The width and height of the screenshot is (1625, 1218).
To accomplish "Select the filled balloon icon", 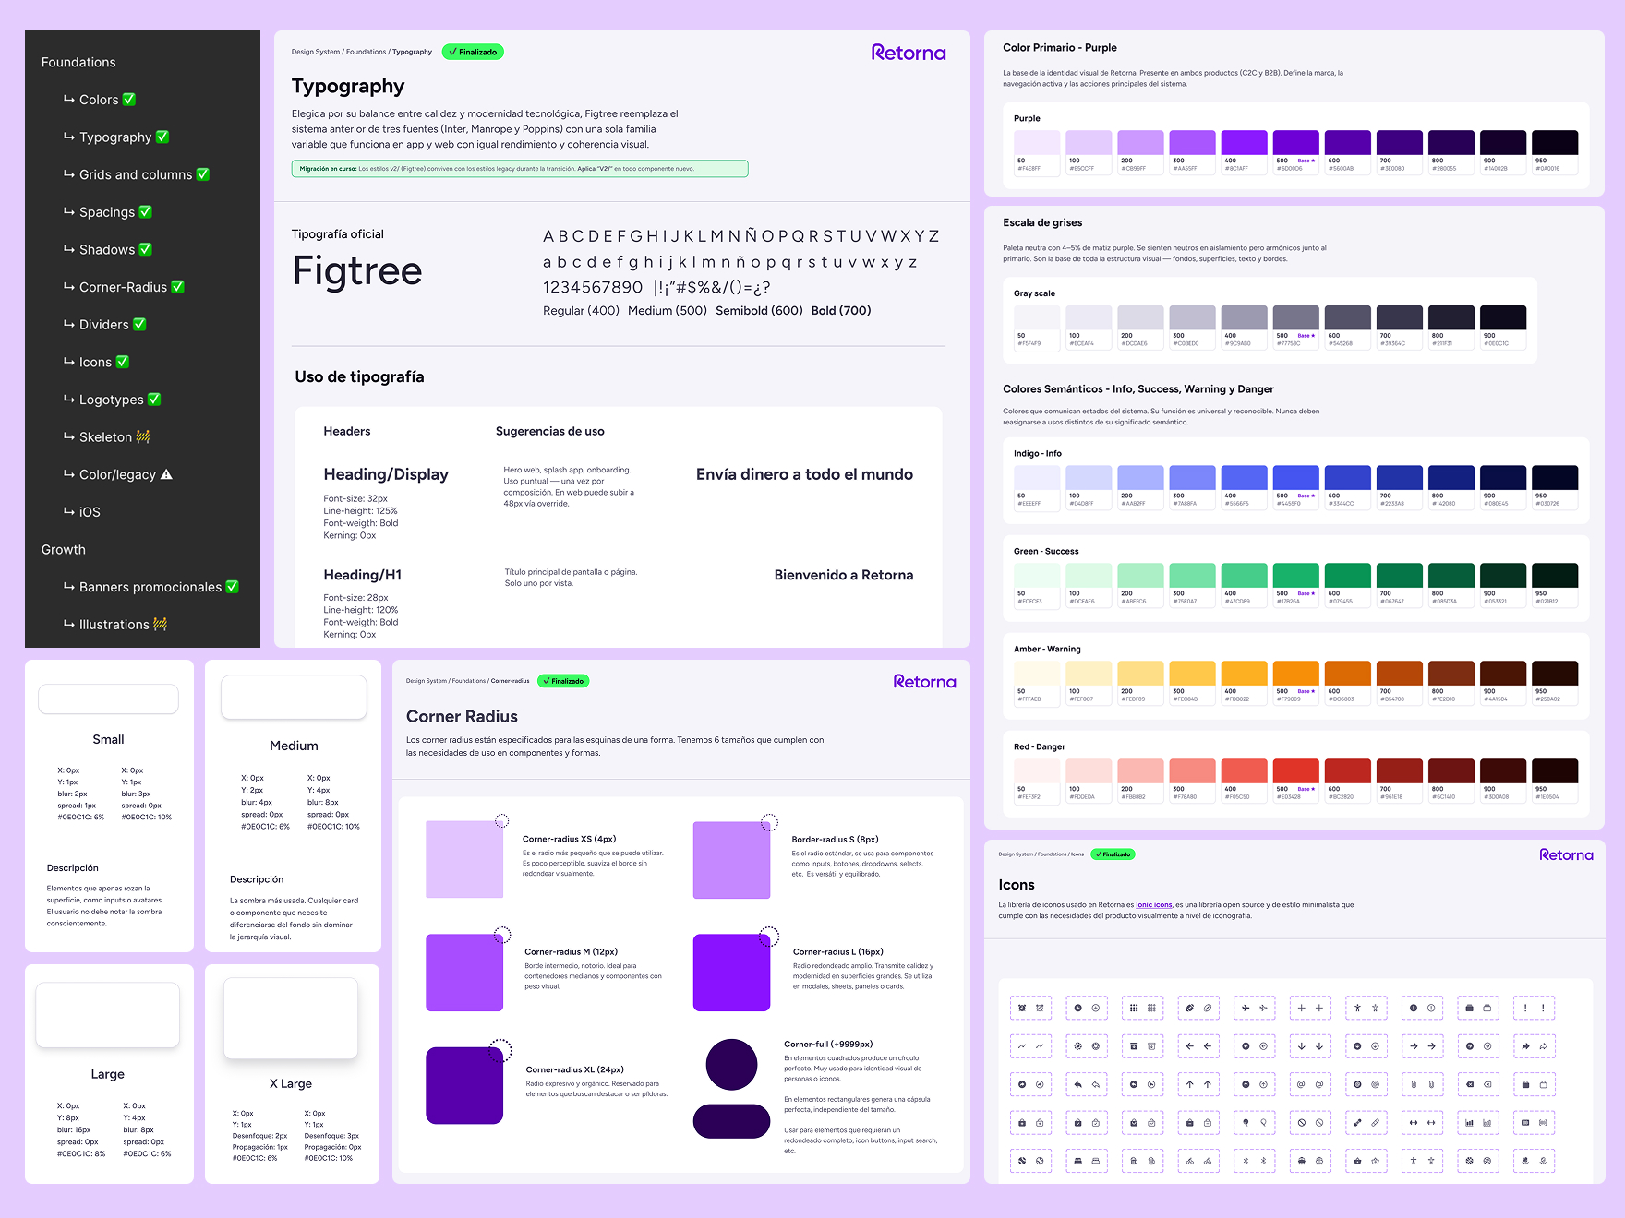I will pyautogui.click(x=1246, y=1123).
